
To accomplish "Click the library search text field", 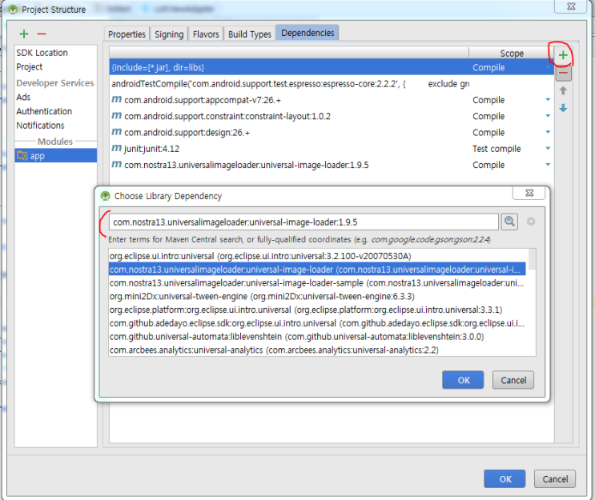I will pos(304,222).
